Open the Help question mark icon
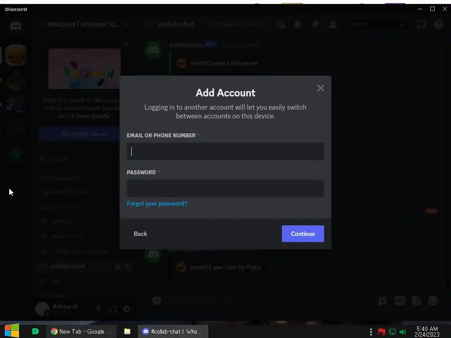The image size is (451, 338). (x=438, y=25)
